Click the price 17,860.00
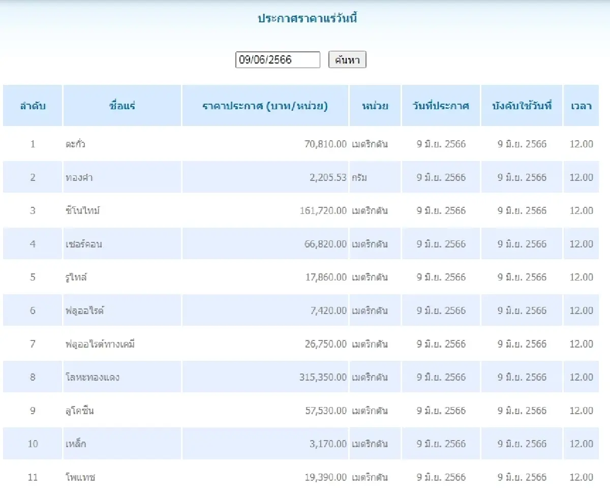Screen dimensions: 610x498 tap(325, 277)
